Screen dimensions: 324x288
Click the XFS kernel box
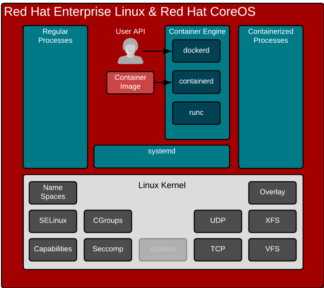coord(272,221)
